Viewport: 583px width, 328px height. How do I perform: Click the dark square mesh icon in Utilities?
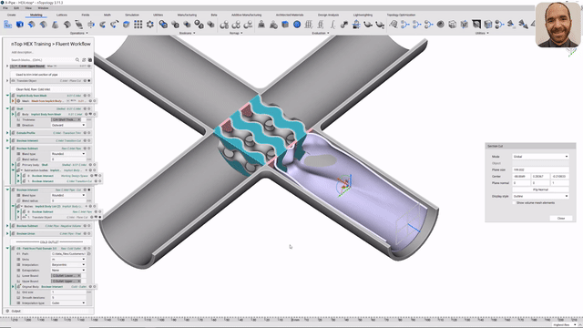pyautogui.click(x=476, y=25)
